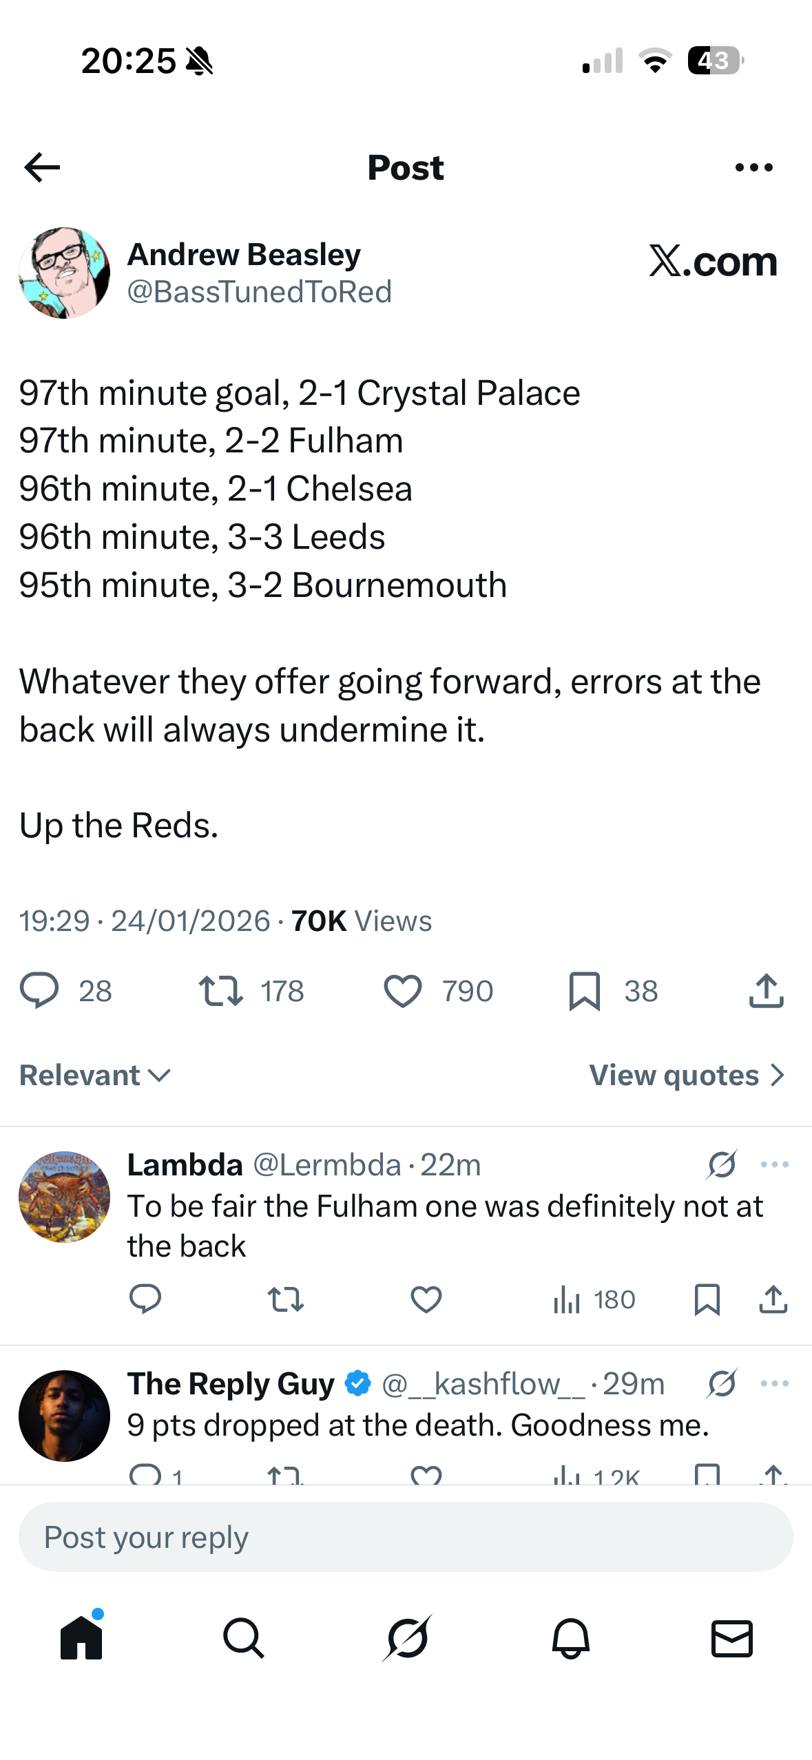This screenshot has height=1760, width=812.
Task: Open @BassTunedToRed profile handle
Action: [x=260, y=292]
